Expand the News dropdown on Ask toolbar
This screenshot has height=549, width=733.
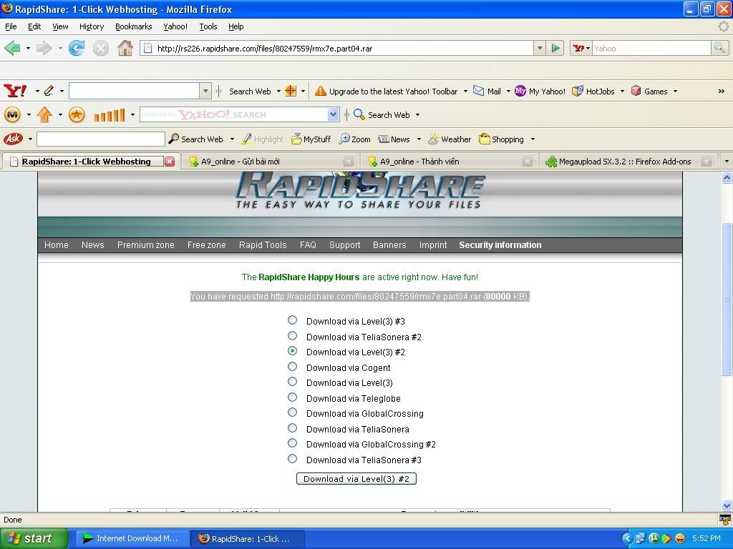[x=419, y=139]
